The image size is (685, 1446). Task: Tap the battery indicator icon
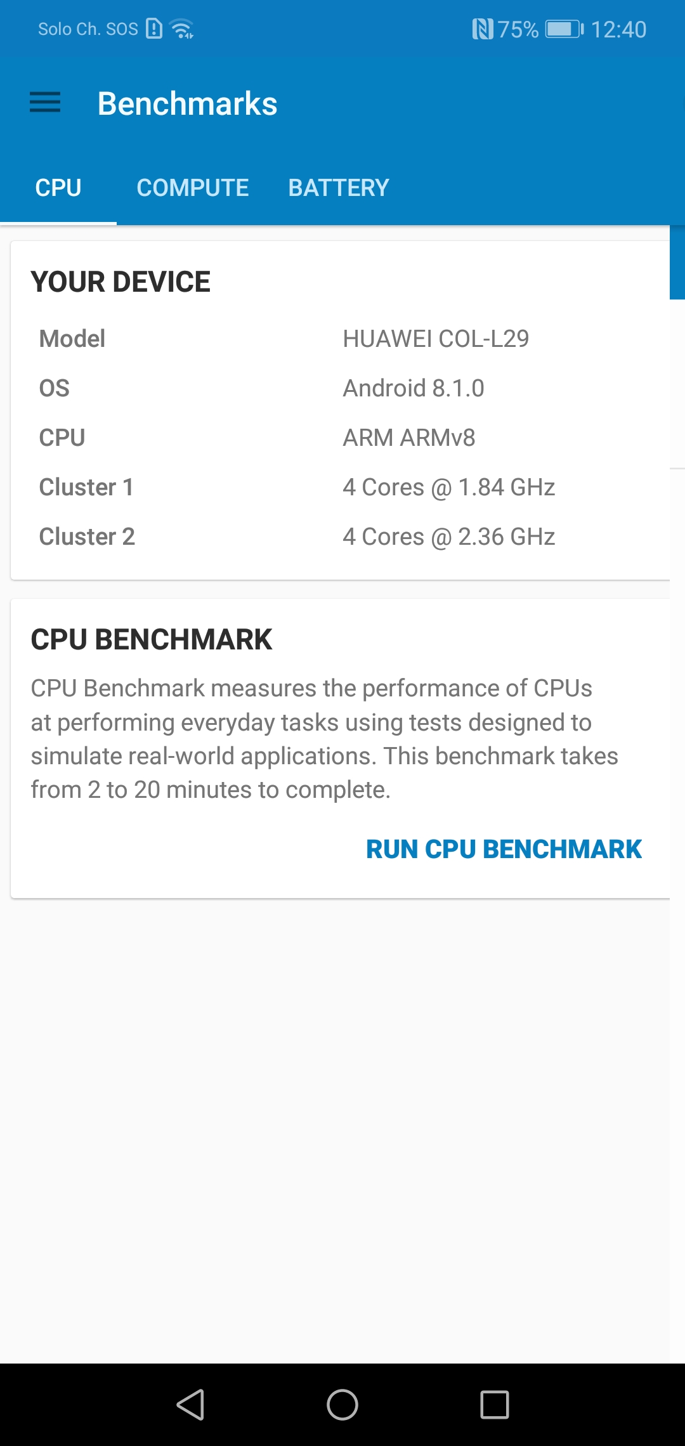point(564,29)
